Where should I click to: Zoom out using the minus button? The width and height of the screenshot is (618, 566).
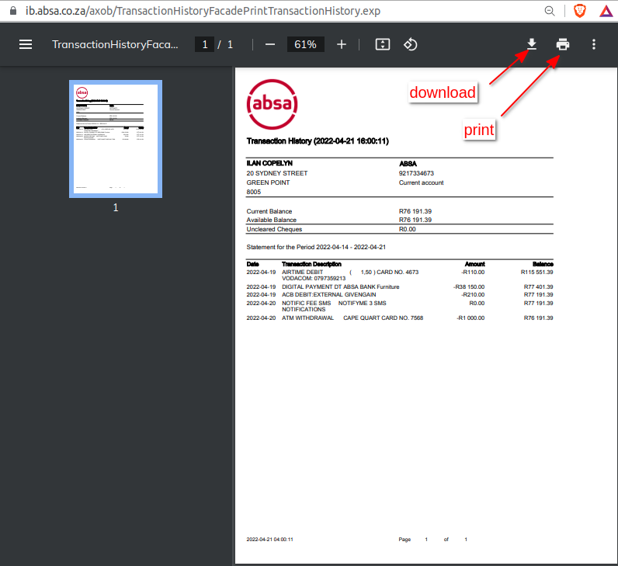coord(270,44)
